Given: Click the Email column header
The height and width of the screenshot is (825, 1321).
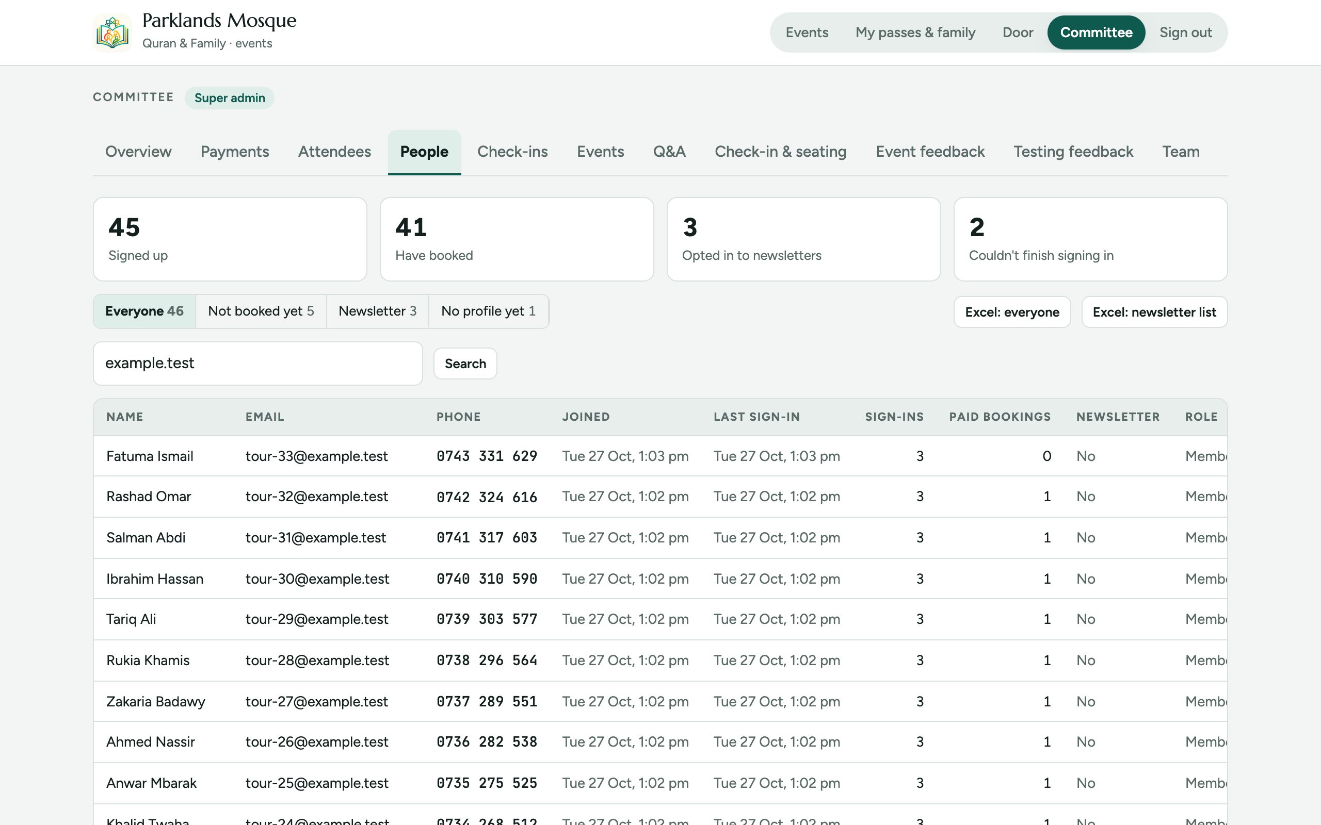Looking at the screenshot, I should point(265,417).
